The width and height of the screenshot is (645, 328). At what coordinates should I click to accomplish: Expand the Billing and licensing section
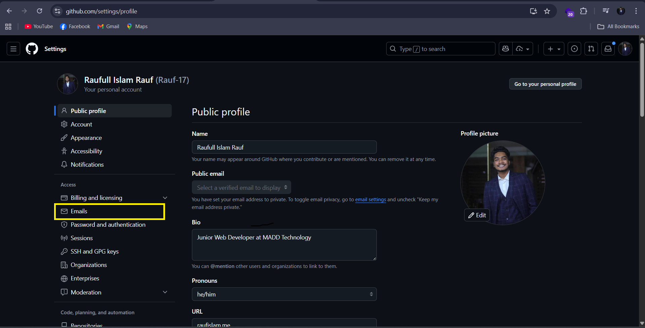click(x=165, y=198)
